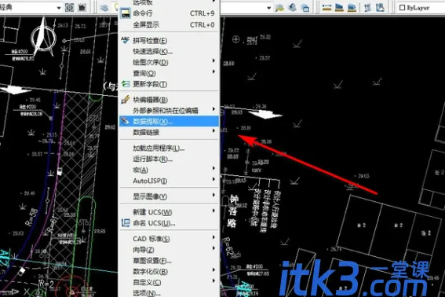Click the 命令行 command line icon
445x297 pixels.
coord(125,13)
